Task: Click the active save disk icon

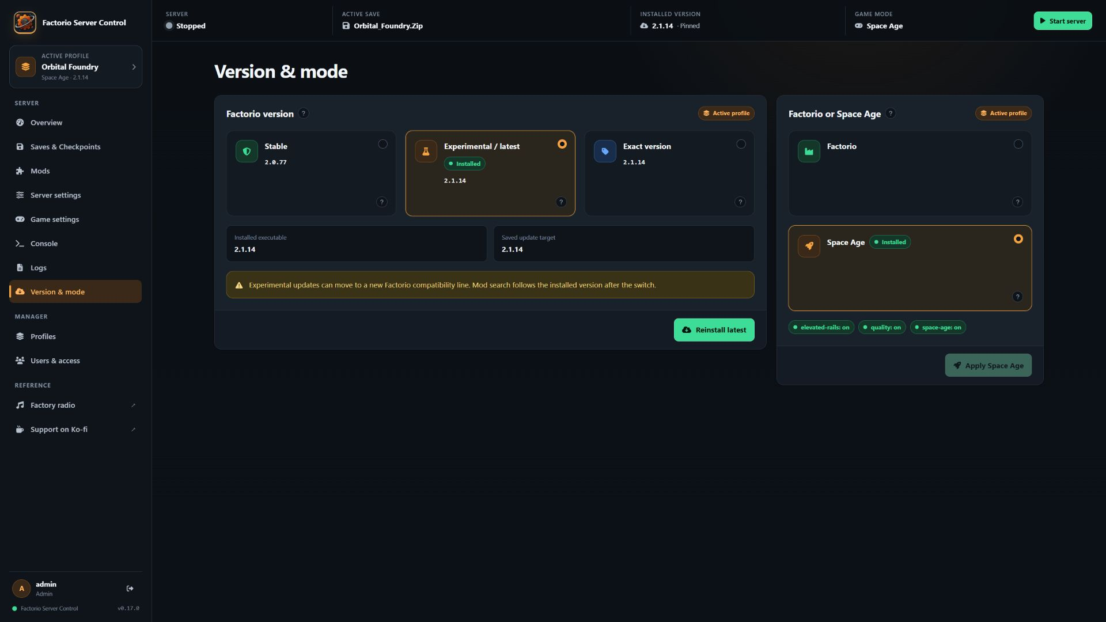Action: [x=346, y=26]
